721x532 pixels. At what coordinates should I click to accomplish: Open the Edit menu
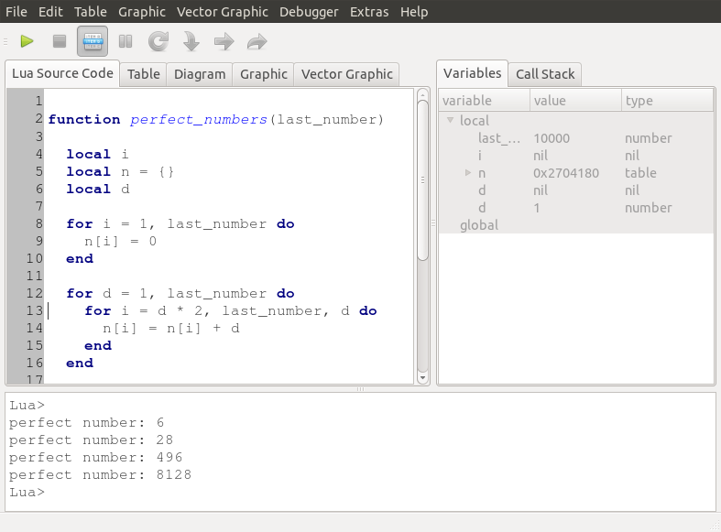(50, 12)
